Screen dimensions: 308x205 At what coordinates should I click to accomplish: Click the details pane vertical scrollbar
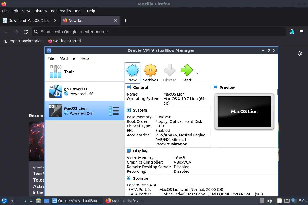tap(277, 92)
